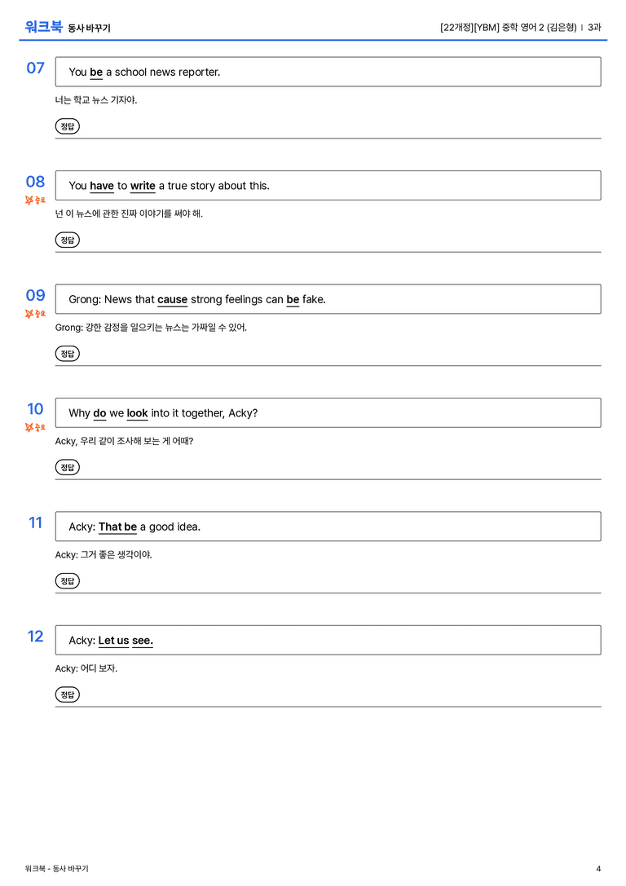Click the underlined word 'write' in question 08
Screen dimensions: 626x886
pyautogui.click(x=143, y=186)
